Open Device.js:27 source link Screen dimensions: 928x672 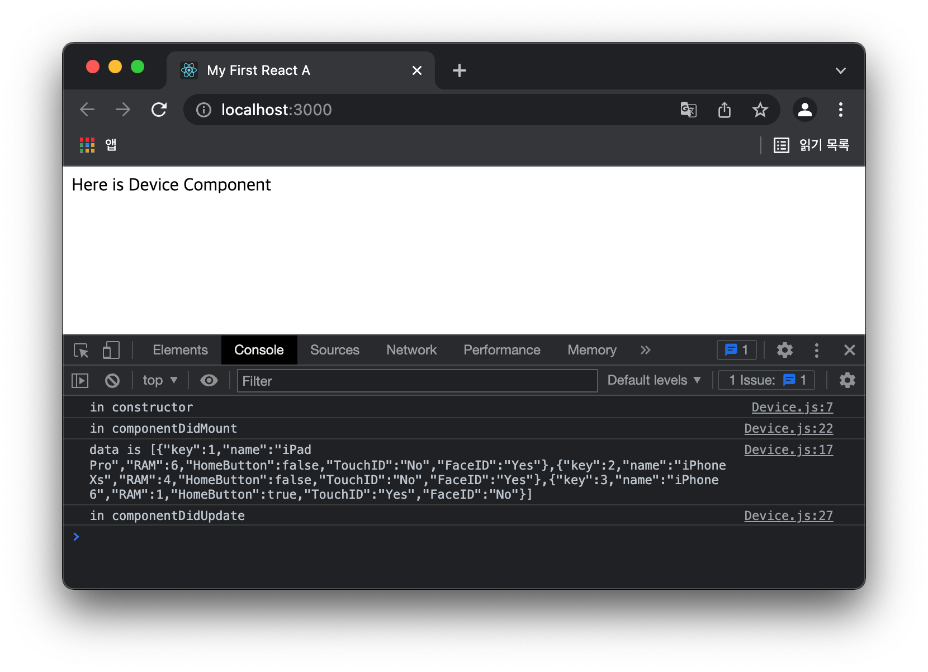click(788, 515)
